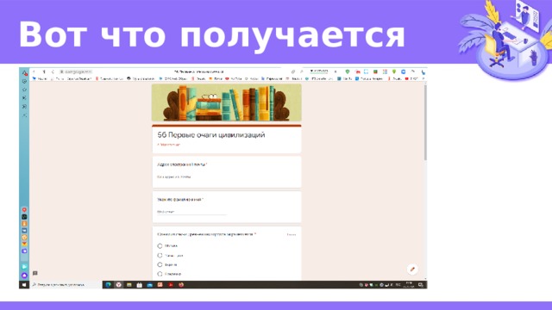Click the Windows Start button
The height and width of the screenshot is (310, 552).
[x=24, y=285]
